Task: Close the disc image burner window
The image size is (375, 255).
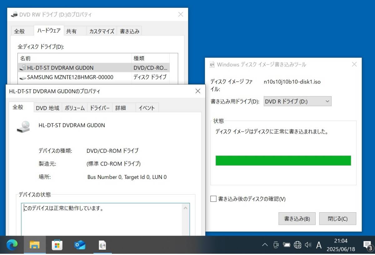Action: (354, 65)
